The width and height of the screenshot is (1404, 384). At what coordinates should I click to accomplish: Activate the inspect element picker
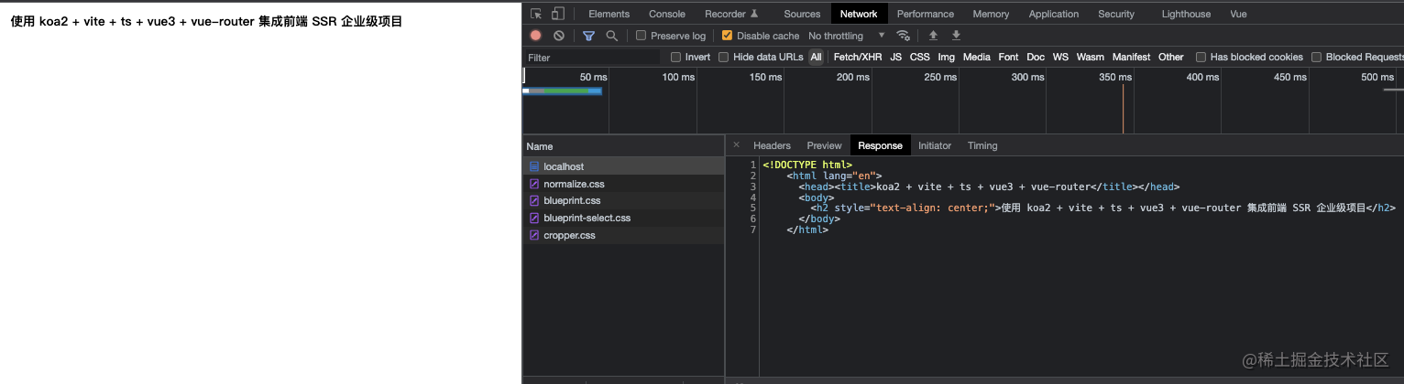[536, 14]
